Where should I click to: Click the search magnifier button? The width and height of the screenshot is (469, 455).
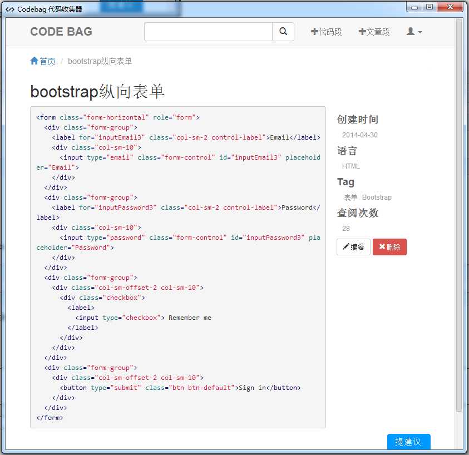click(x=283, y=31)
